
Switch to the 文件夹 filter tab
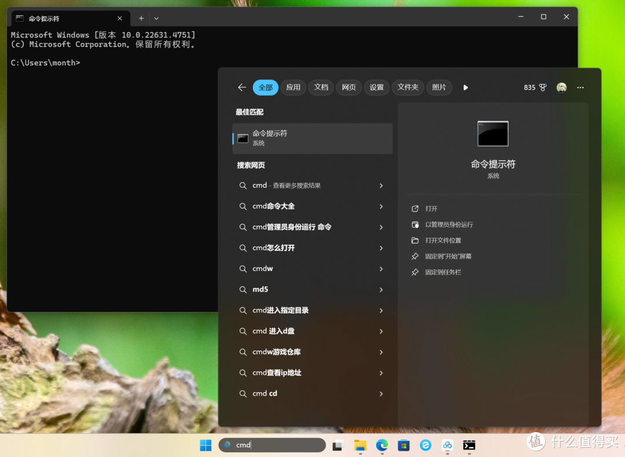tap(408, 87)
